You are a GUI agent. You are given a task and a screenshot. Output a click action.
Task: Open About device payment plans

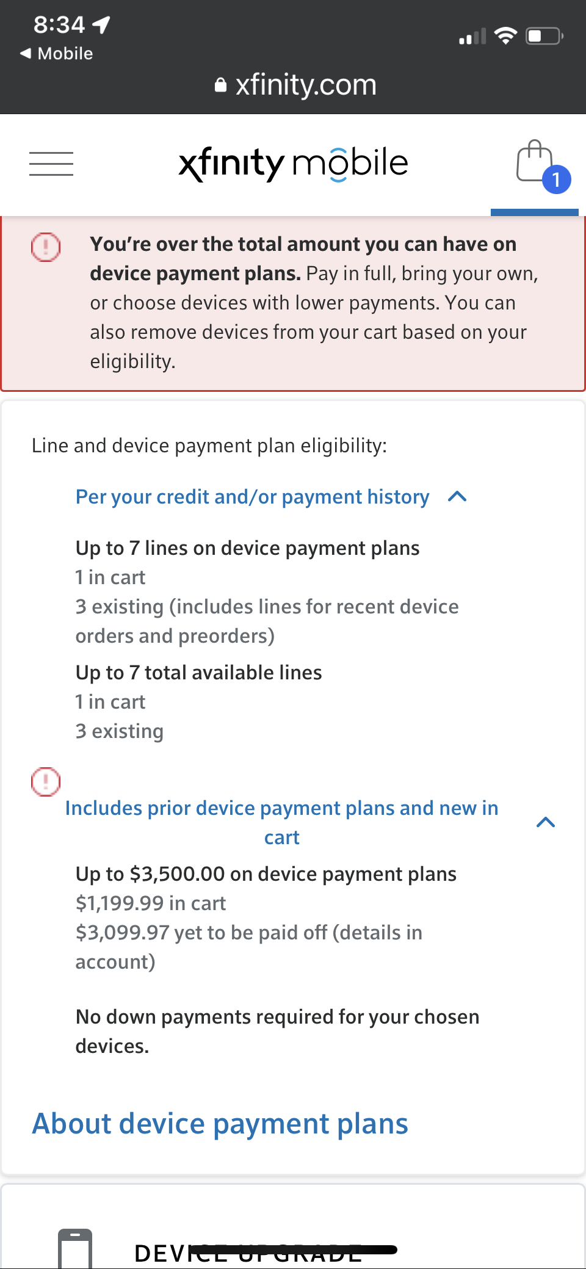[220, 1124]
